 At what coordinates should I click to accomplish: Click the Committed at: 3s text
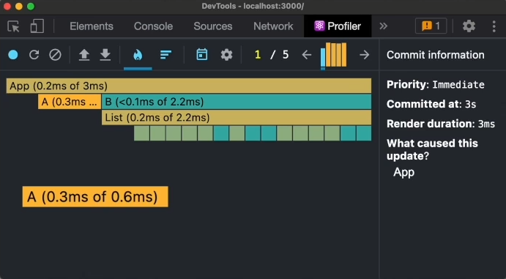[x=431, y=104]
